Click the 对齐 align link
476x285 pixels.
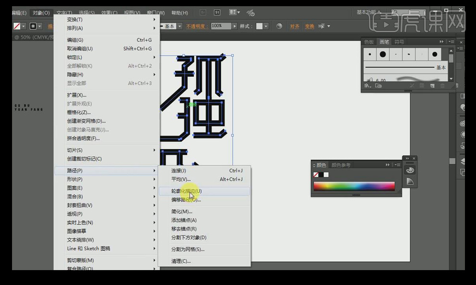click(x=294, y=26)
